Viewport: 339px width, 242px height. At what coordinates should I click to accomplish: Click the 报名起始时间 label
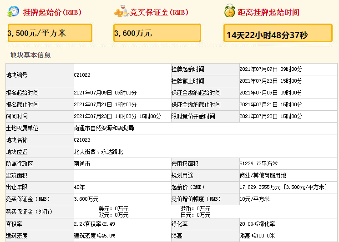coord(22,93)
